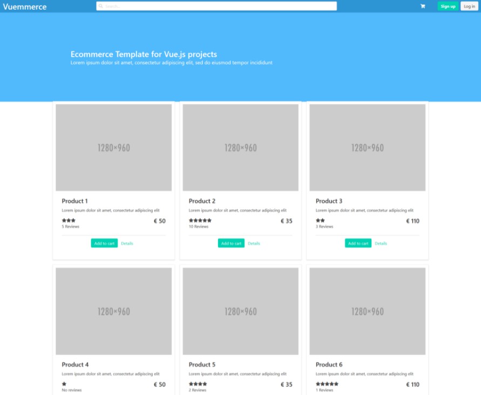The width and height of the screenshot is (481, 395).
Task: Click Product 4 placeholder image
Action: click(x=113, y=311)
